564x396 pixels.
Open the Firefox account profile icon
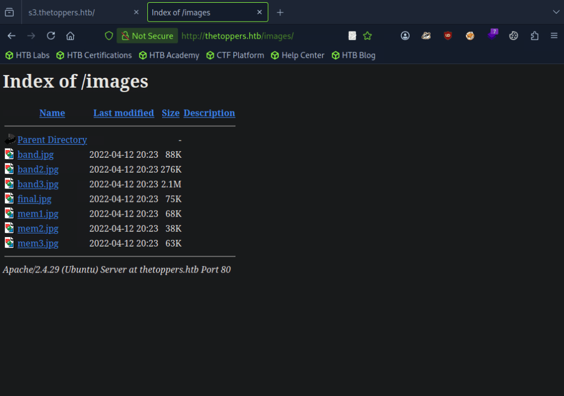point(405,36)
